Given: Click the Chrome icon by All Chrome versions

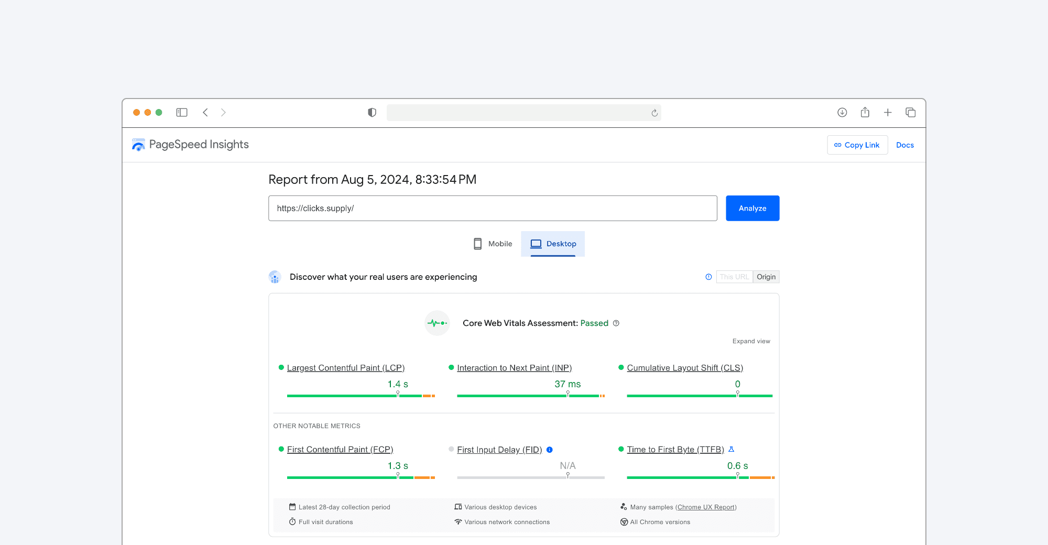Looking at the screenshot, I should [x=624, y=522].
